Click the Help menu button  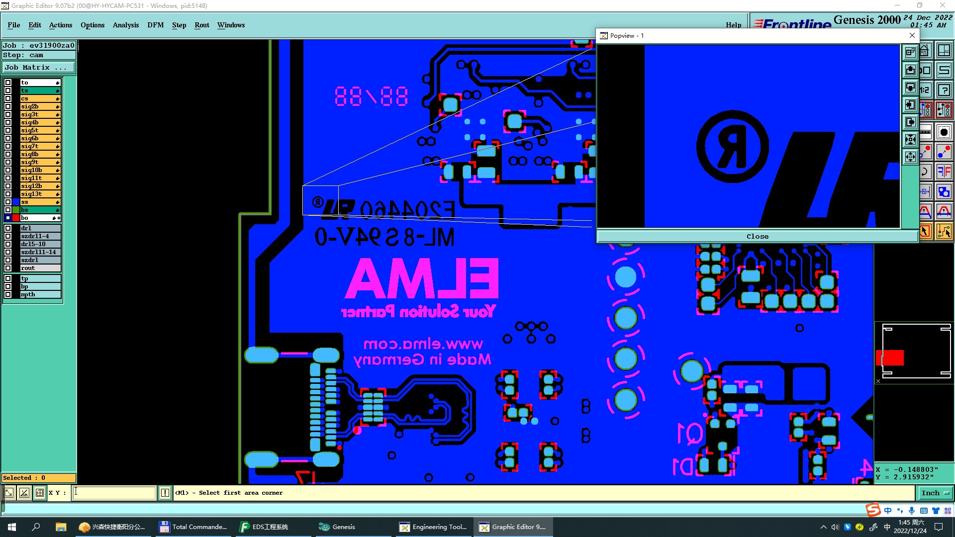[733, 25]
